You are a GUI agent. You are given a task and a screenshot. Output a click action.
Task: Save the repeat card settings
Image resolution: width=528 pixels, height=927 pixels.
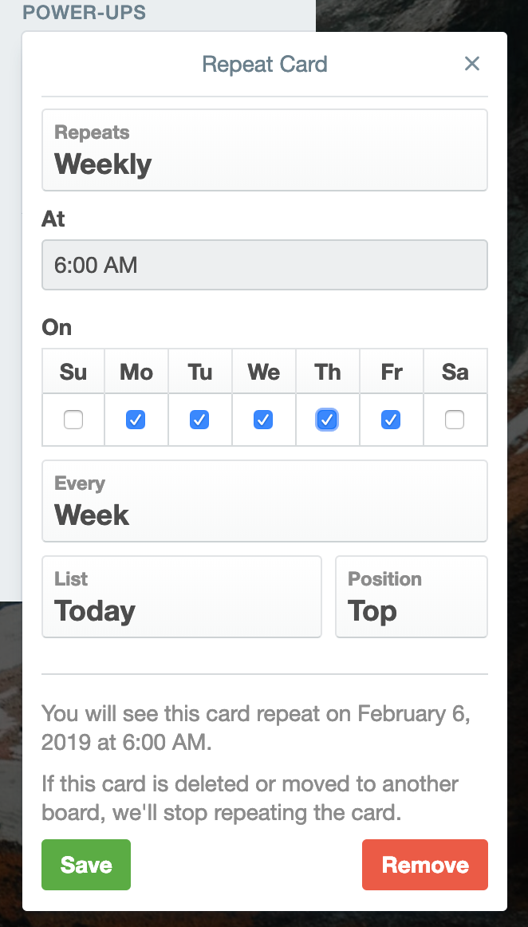(x=86, y=865)
